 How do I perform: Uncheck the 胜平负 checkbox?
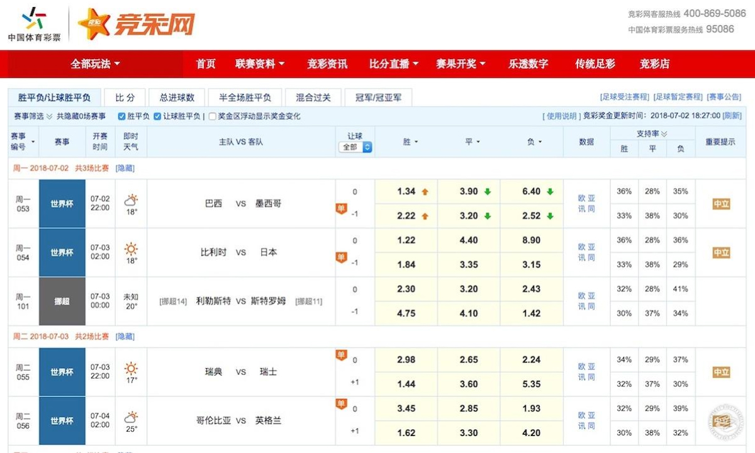click(122, 116)
